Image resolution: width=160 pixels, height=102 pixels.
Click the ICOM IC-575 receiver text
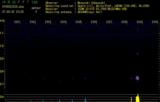point(102,9)
